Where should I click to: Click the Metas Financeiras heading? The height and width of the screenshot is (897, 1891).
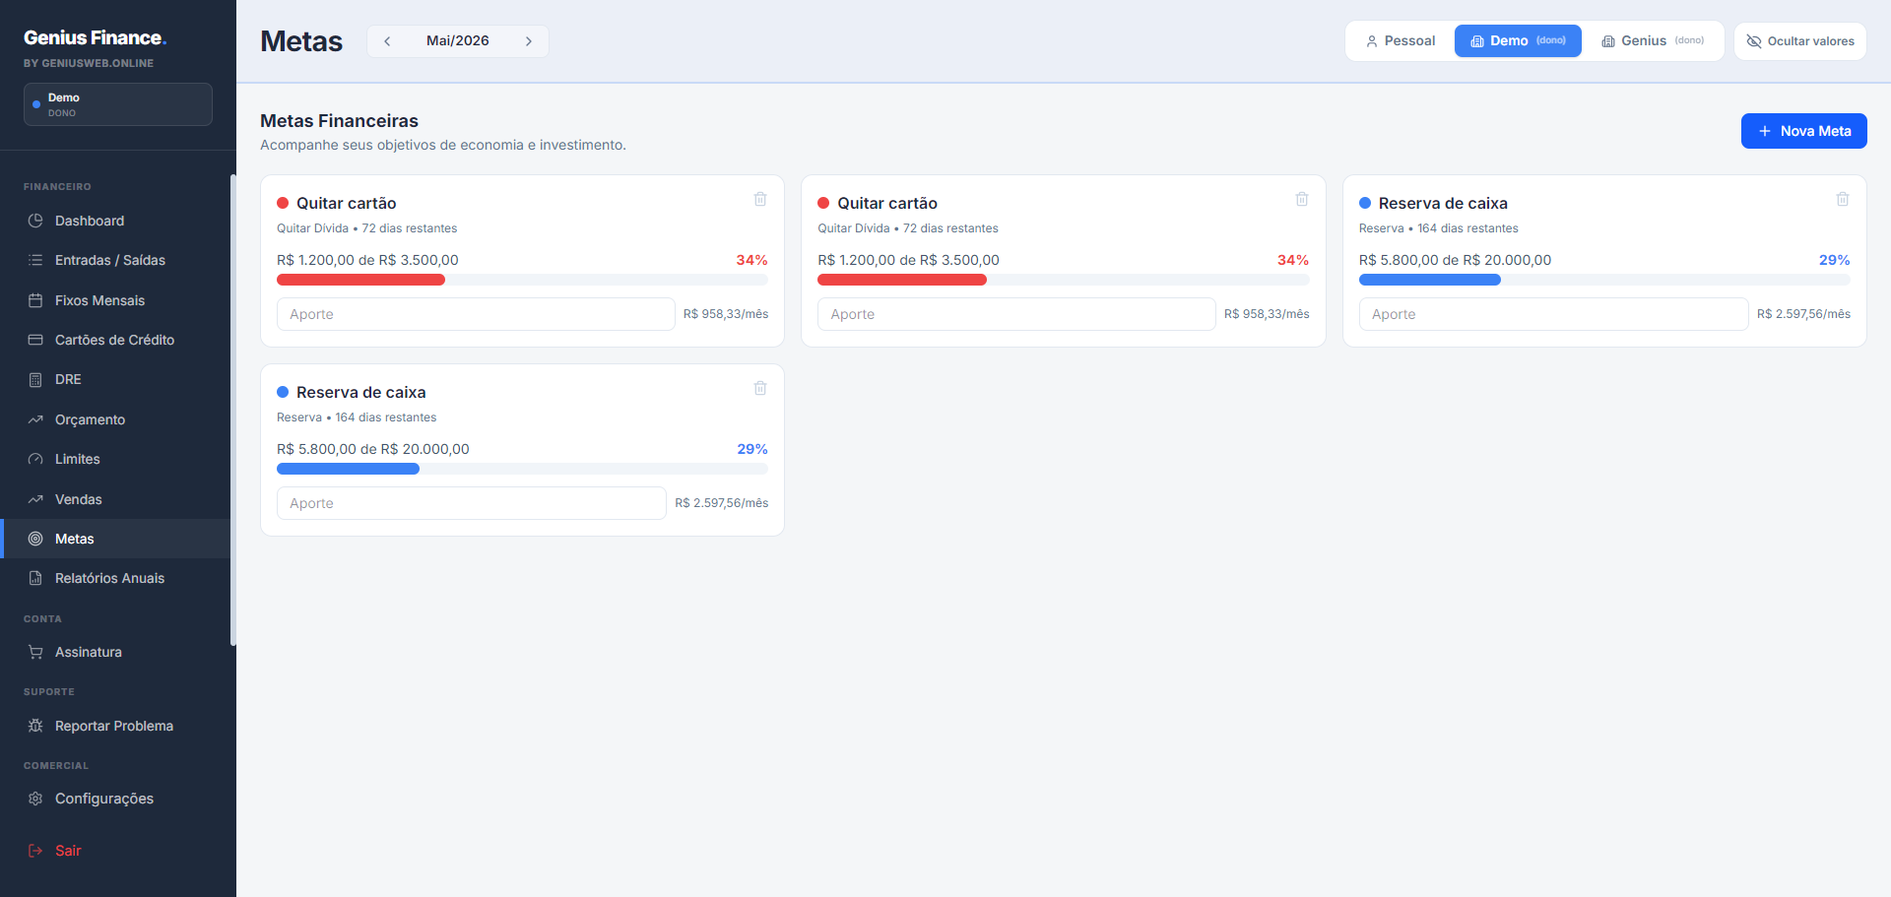click(x=339, y=121)
